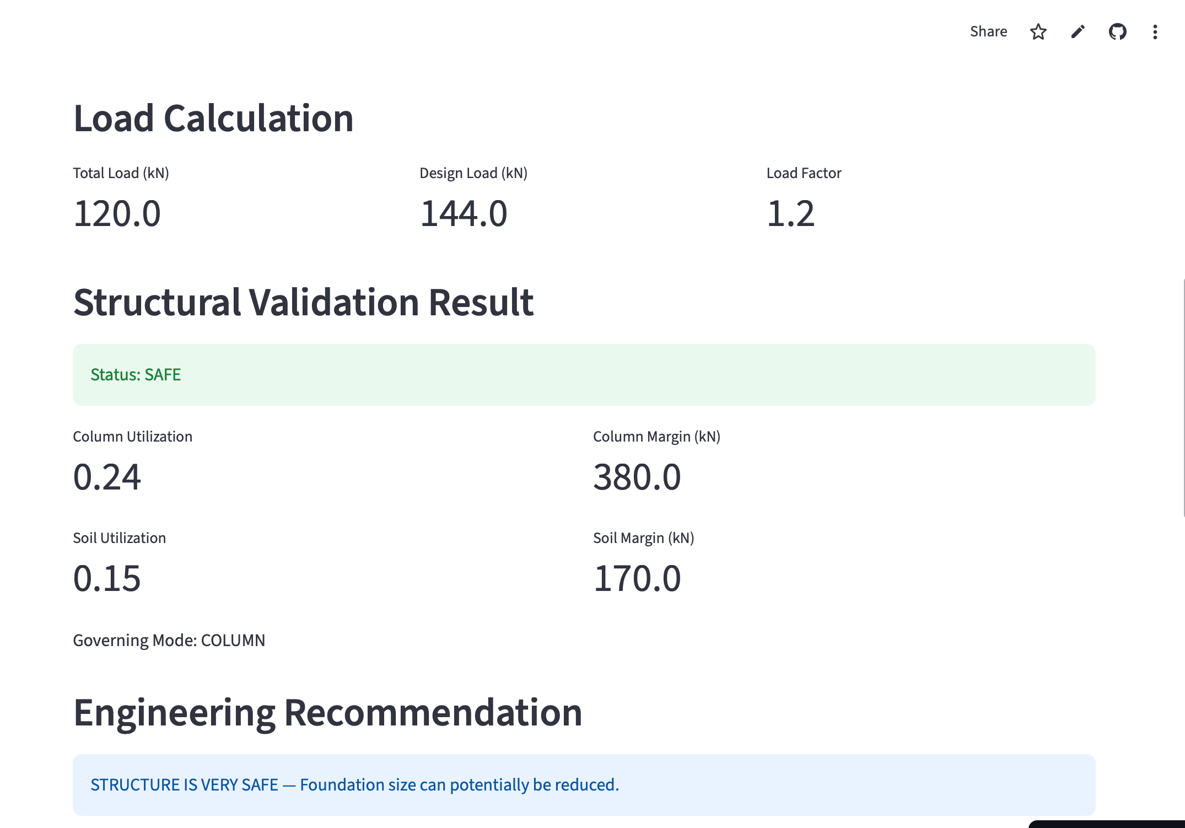
Task: Open the three-dot app menu
Action: click(x=1155, y=32)
